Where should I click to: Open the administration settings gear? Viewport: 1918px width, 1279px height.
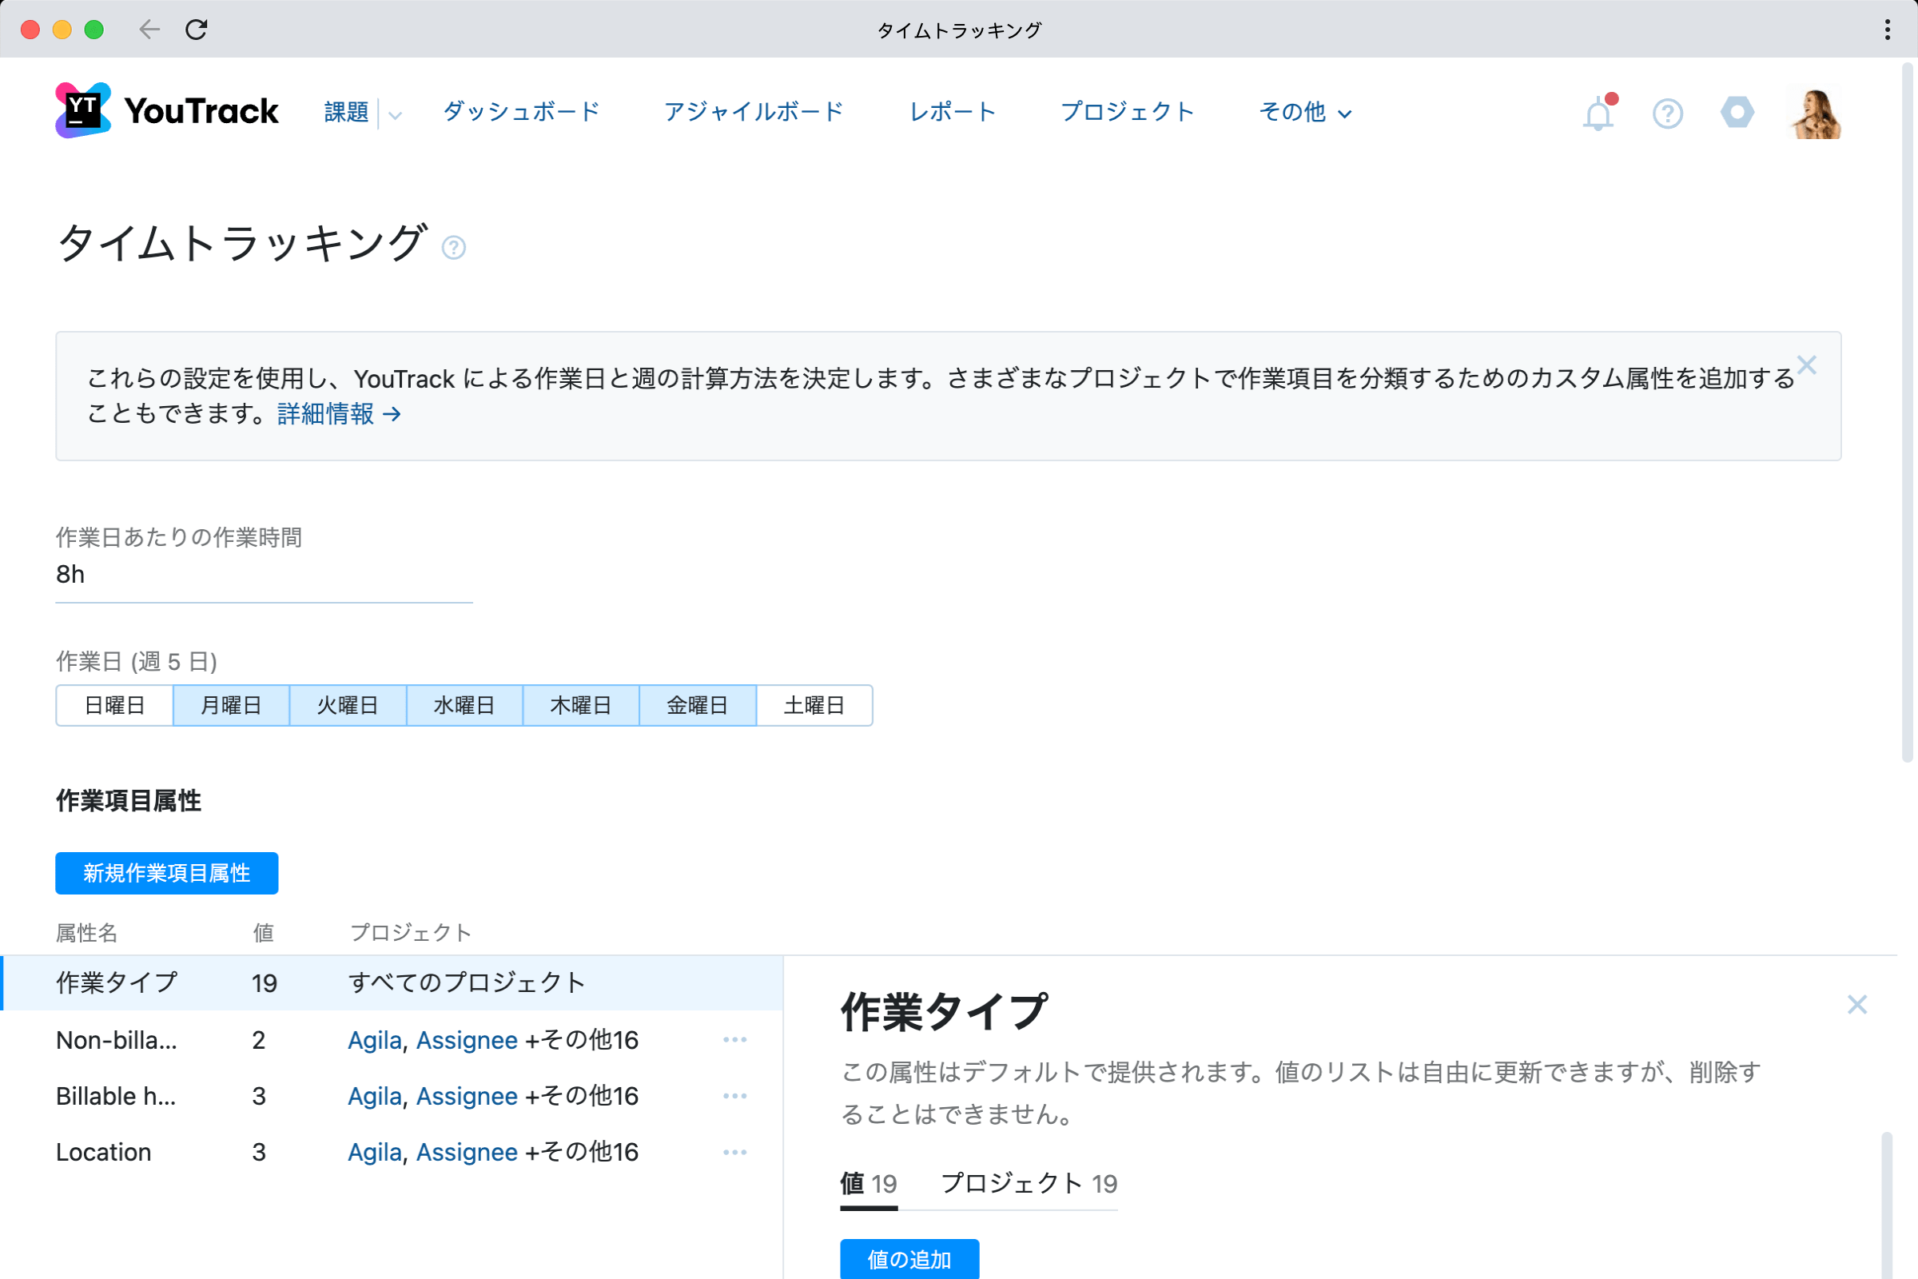tap(1737, 113)
